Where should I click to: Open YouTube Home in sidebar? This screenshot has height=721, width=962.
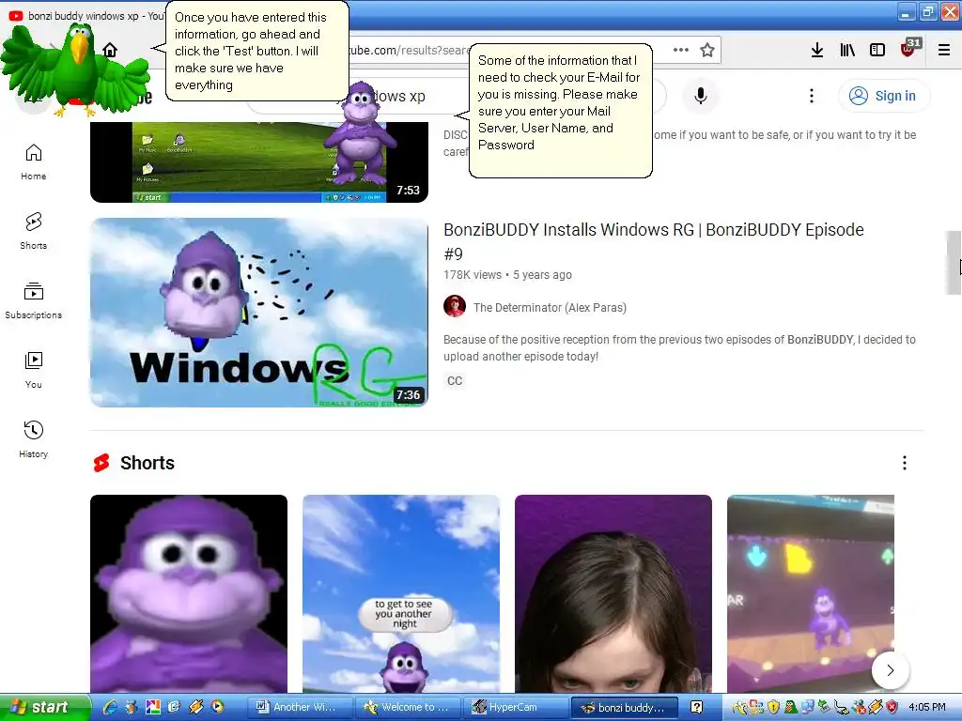click(33, 161)
